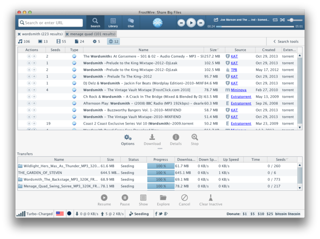The height and width of the screenshot is (239, 320).
Task: Filter results to video files
Action: (x=61, y=42)
